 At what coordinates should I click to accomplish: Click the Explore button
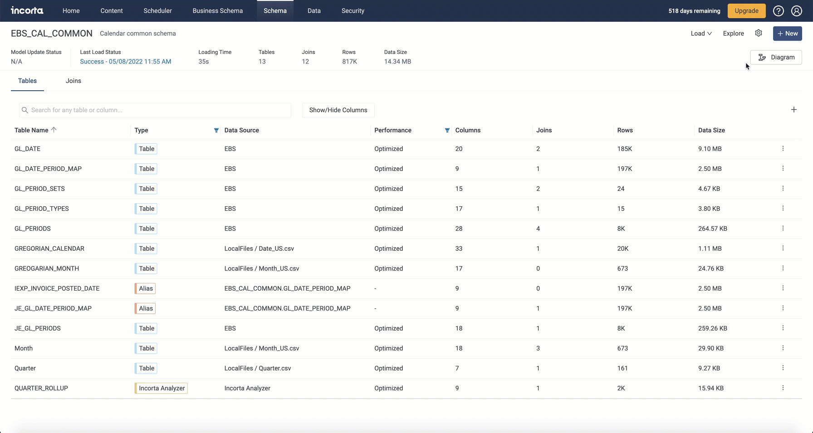(x=734, y=34)
